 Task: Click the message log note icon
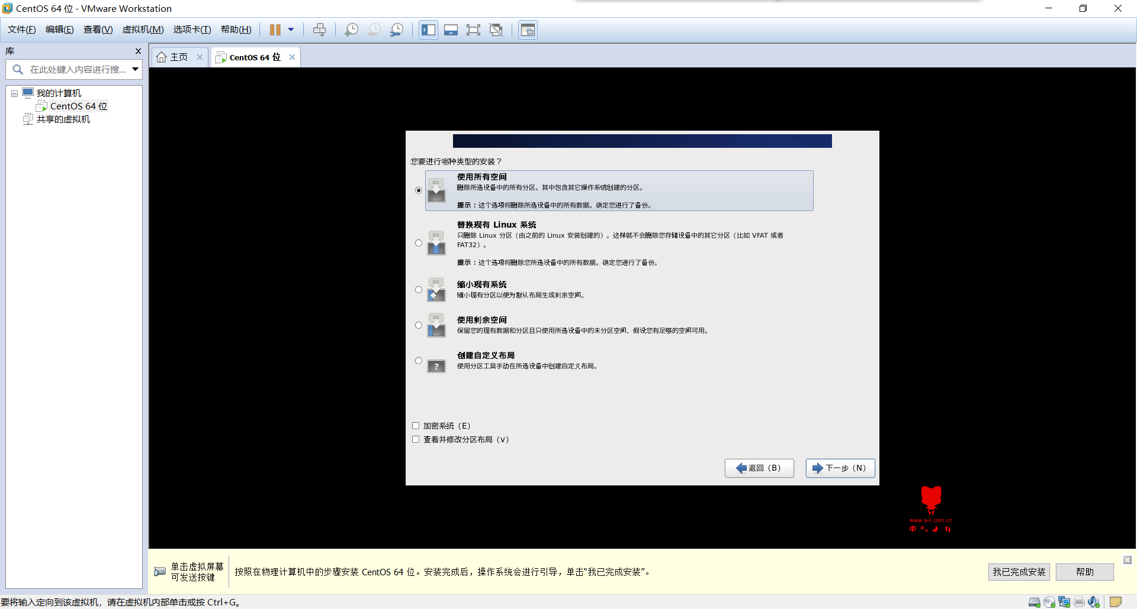(1116, 602)
